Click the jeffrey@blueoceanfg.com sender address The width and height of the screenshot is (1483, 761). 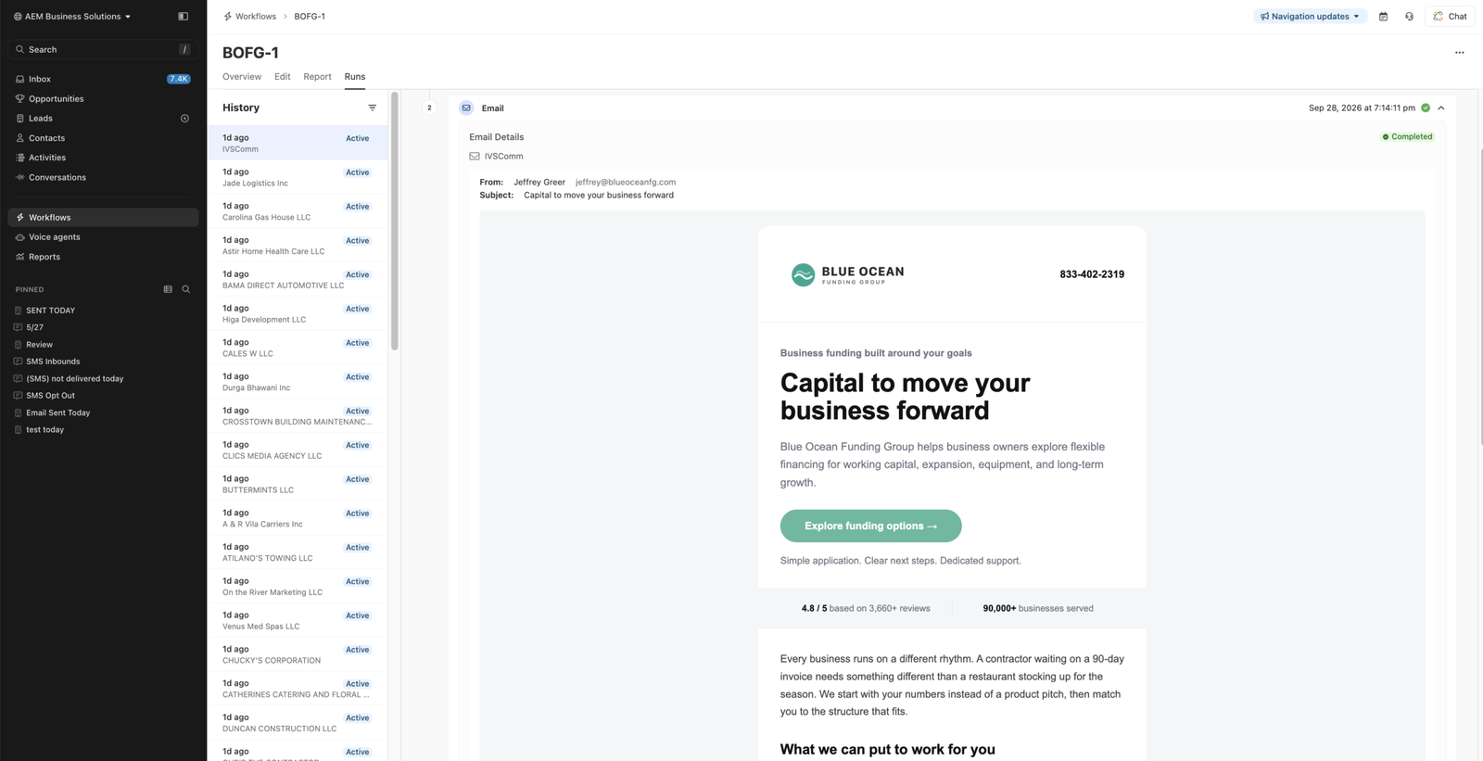626,182
